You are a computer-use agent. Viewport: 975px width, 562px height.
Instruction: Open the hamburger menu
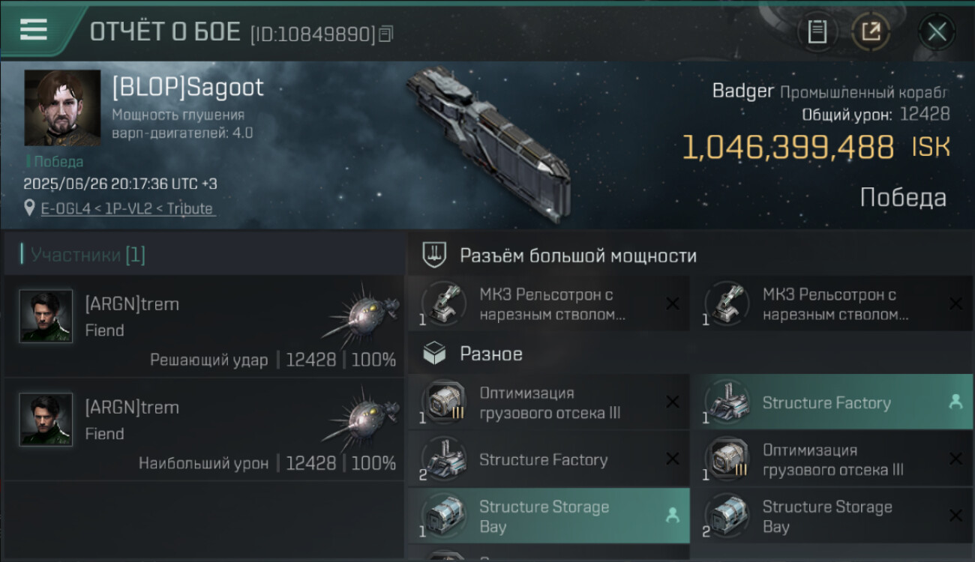coord(34,30)
